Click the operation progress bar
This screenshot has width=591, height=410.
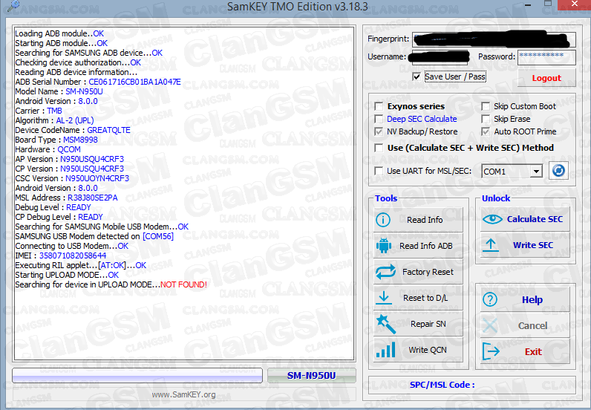pos(137,376)
